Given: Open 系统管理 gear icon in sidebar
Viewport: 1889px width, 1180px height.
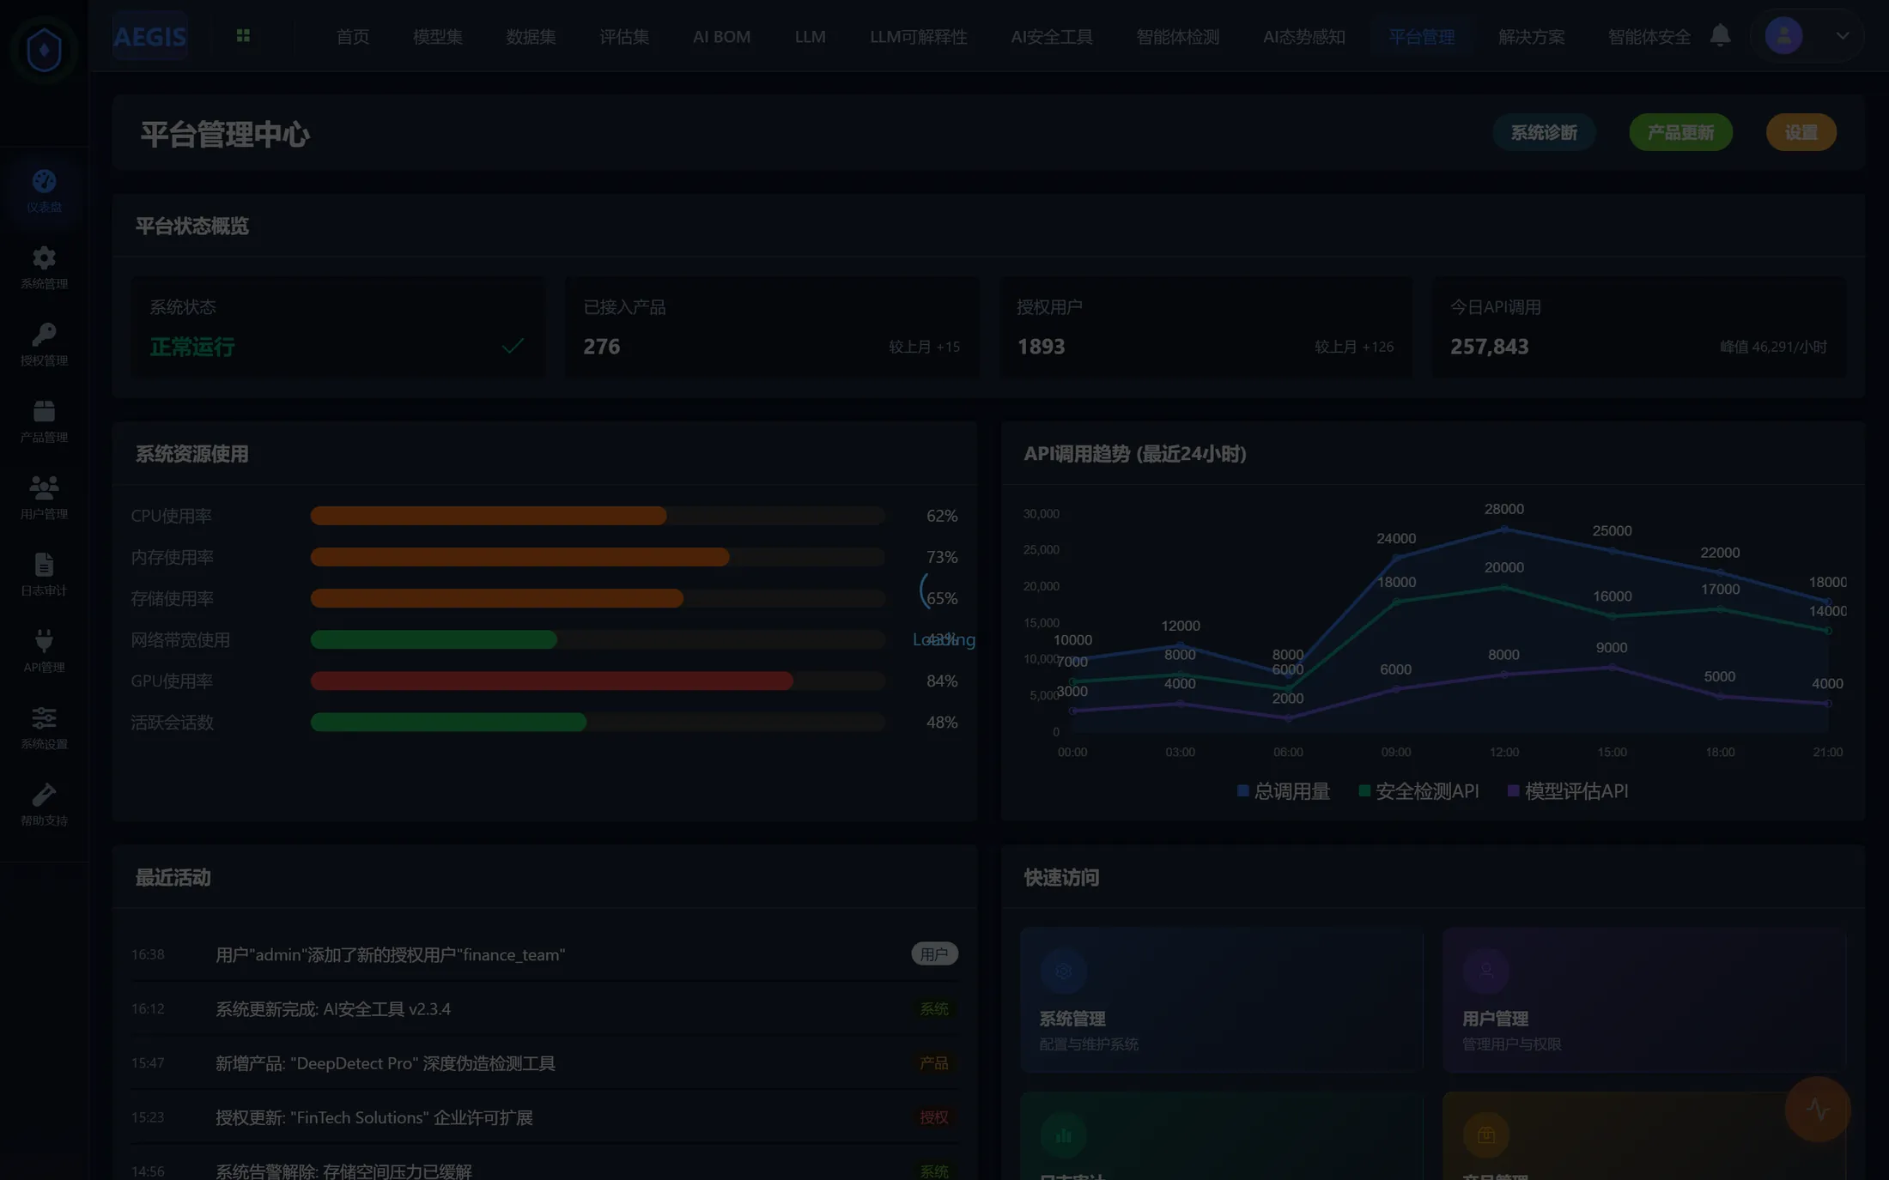Looking at the screenshot, I should [44, 257].
